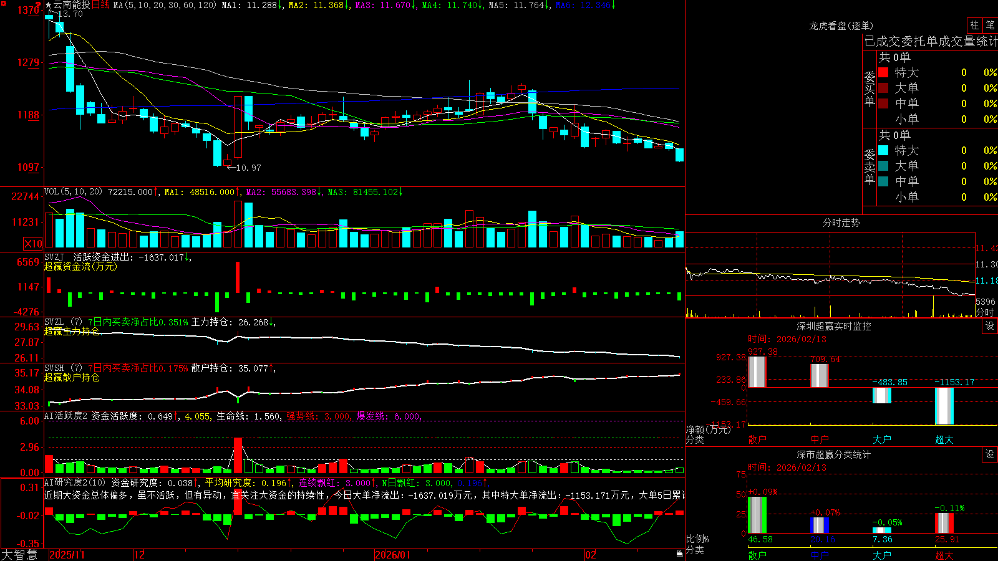Click the dark red 大单 buy swatch
This screenshot has width=998, height=561.
click(x=883, y=88)
